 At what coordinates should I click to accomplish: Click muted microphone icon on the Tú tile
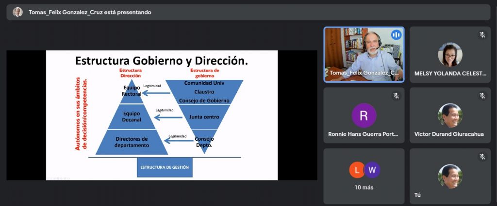482,157
